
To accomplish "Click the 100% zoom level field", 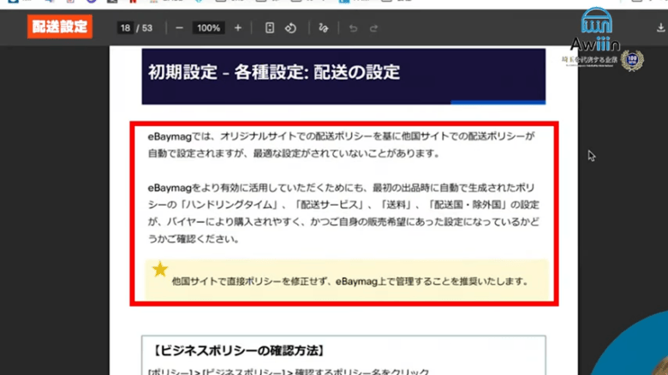I will point(208,28).
